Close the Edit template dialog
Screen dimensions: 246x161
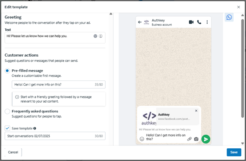coord(239,7)
